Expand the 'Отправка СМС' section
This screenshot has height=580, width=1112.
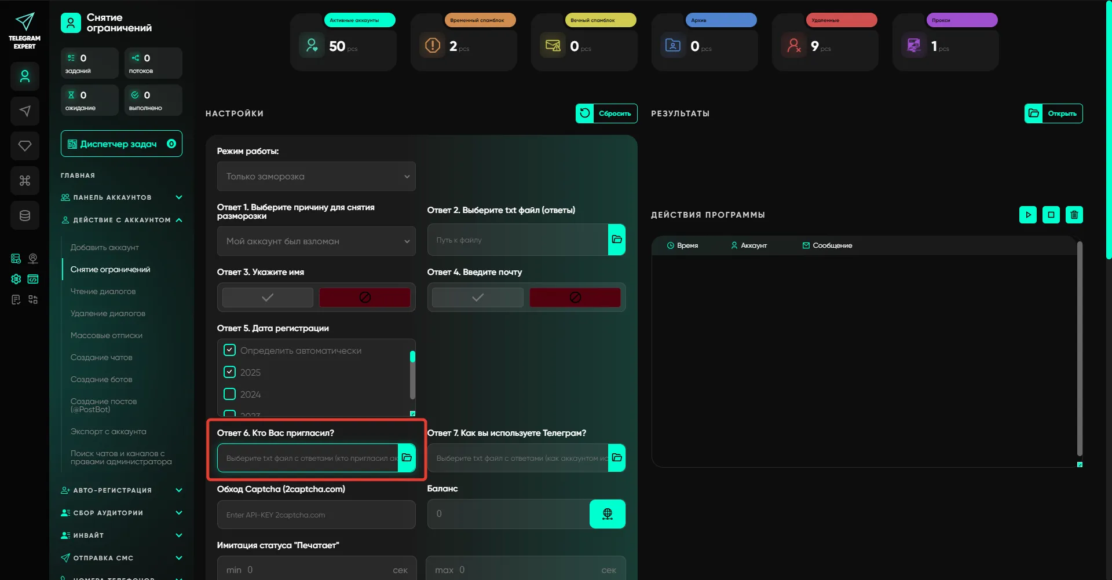click(x=122, y=558)
